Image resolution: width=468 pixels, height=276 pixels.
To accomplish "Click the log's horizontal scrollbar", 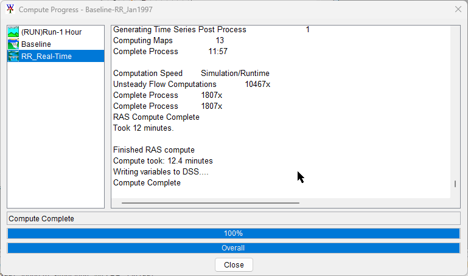I will point(210,203).
